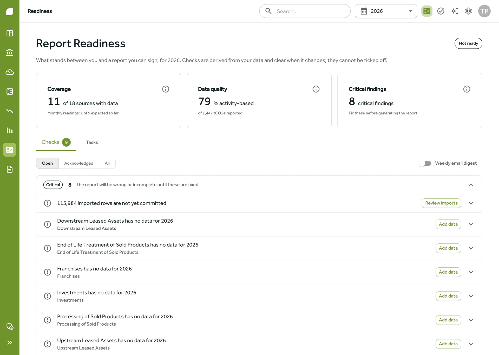499x355 pixels.
Task: Open the 2026 year dropdown
Action: click(386, 11)
